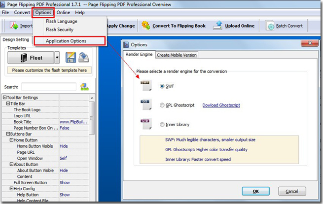Switch to the Create Mobile Version tab
Image resolution: width=323 pixels, height=204 pixels.
pyautogui.click(x=177, y=55)
